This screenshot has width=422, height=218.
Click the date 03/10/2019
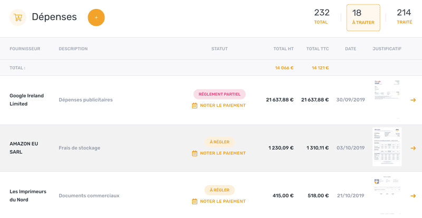tap(350, 148)
